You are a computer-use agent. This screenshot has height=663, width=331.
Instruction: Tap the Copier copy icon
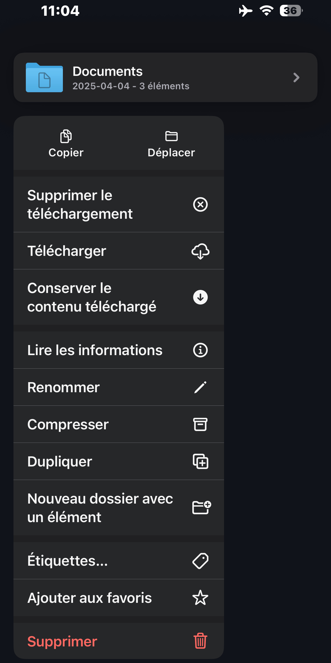pyautogui.click(x=66, y=136)
